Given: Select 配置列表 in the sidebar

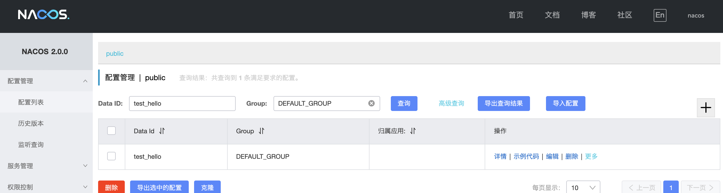Looking at the screenshot, I should [x=46, y=102].
